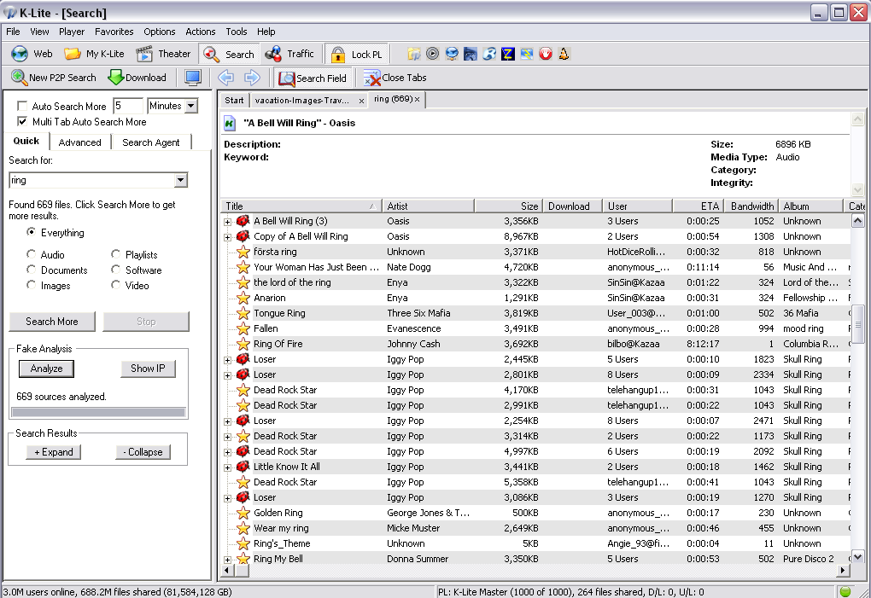Image resolution: width=871 pixels, height=598 pixels.
Task: Open the Favorites menu
Action: point(114,32)
